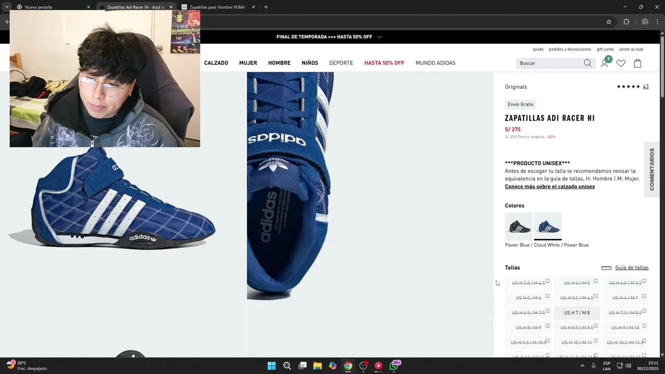Bookmark this page with the star icon
This screenshot has width=665, height=374.
609,22
